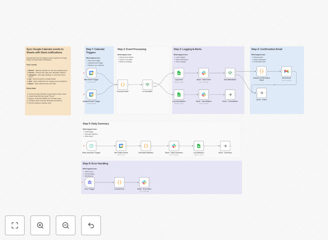Image resolution: width=328 pixels, height=240 pixels.
Task: Click the reset zoom undo-arrow button
Action: click(91, 225)
